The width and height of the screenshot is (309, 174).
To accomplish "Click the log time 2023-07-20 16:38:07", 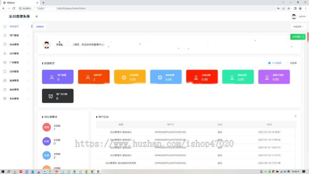I will 269,132.
